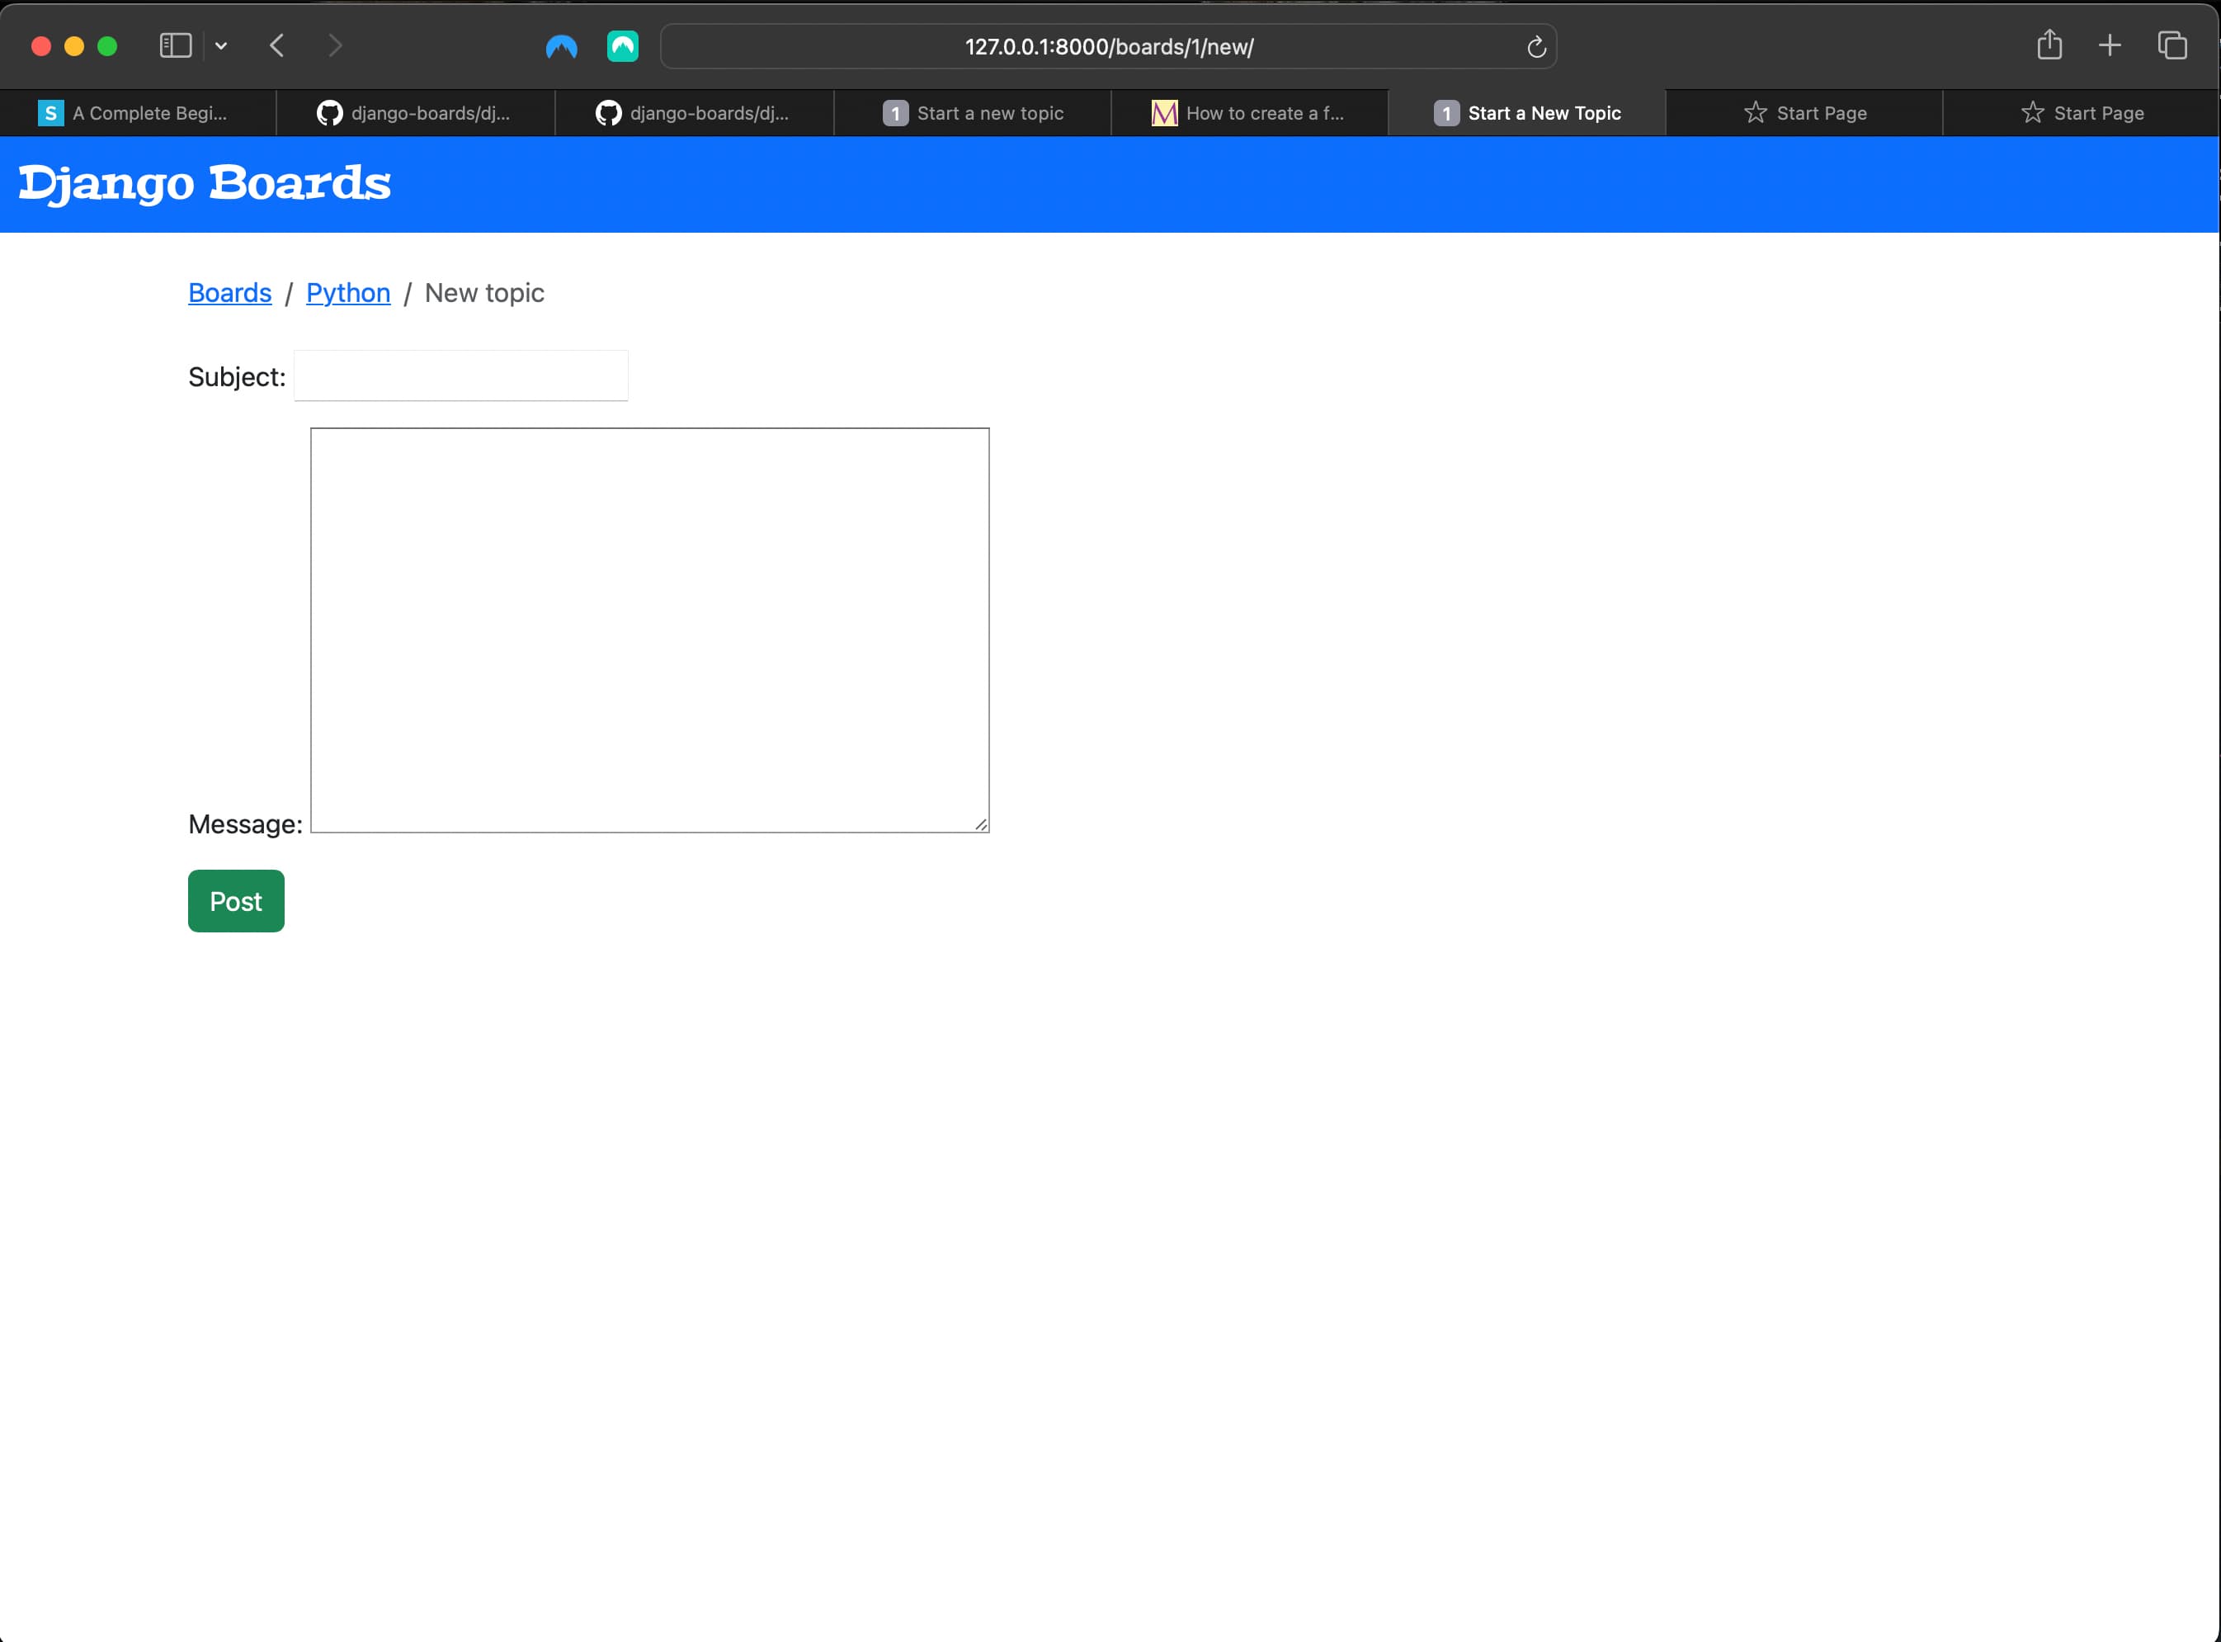Show the tab overview icon
The height and width of the screenshot is (1642, 2221).
pyautogui.click(x=2172, y=45)
